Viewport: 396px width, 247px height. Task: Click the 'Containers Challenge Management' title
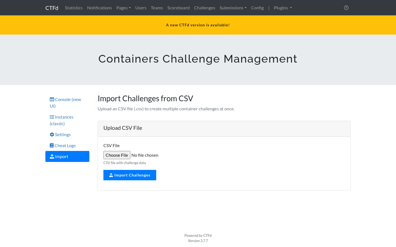pos(198,59)
